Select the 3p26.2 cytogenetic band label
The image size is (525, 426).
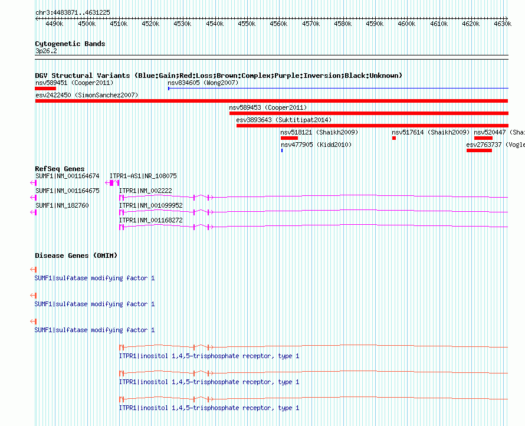tap(46, 51)
